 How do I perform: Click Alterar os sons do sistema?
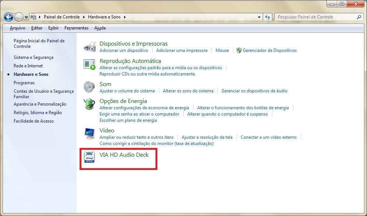188,91
